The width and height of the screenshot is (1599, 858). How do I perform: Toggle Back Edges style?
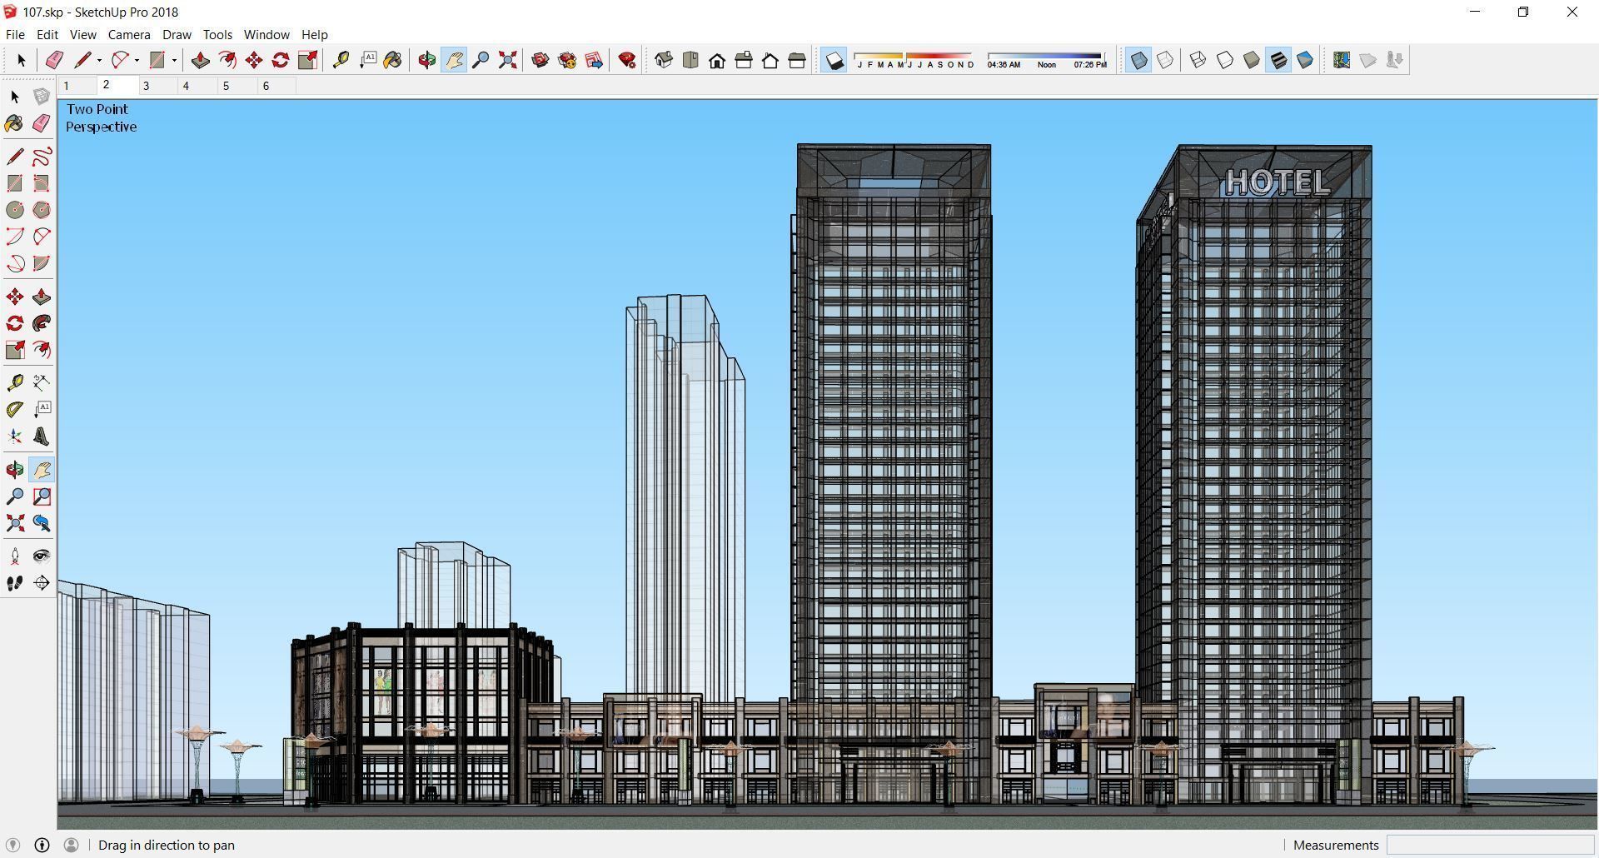(x=1165, y=60)
